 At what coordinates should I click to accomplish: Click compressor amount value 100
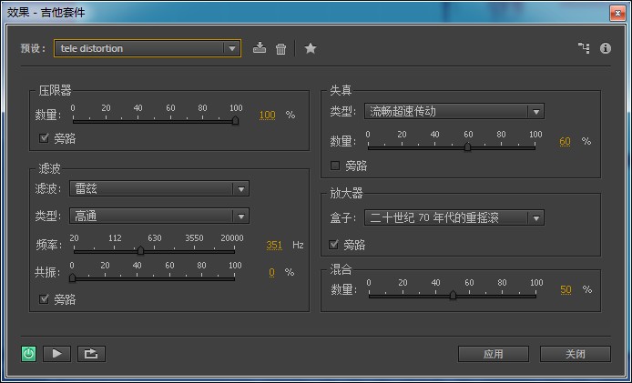point(267,116)
